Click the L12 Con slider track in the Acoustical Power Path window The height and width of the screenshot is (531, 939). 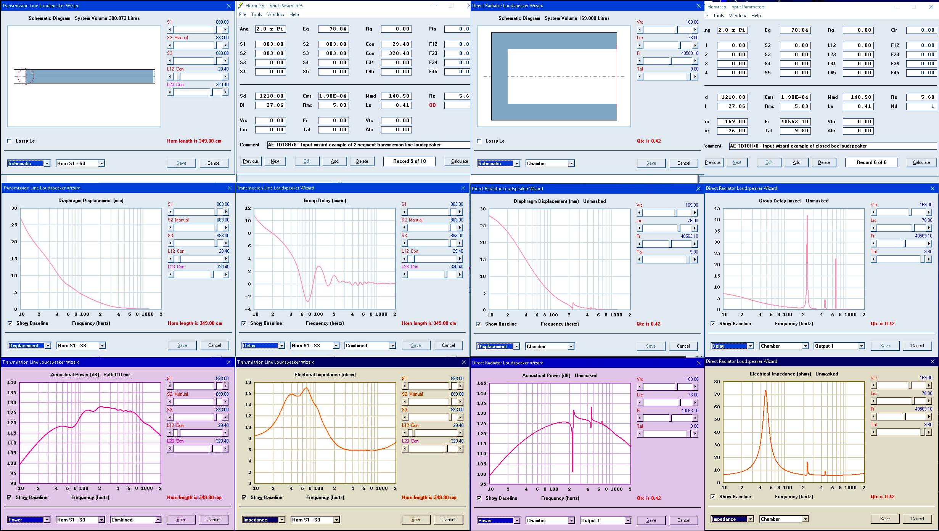pos(198,433)
